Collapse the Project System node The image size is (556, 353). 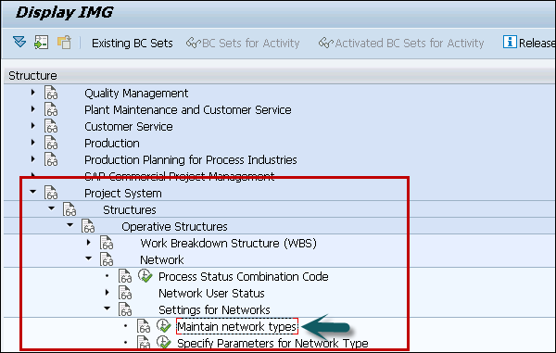point(33,192)
